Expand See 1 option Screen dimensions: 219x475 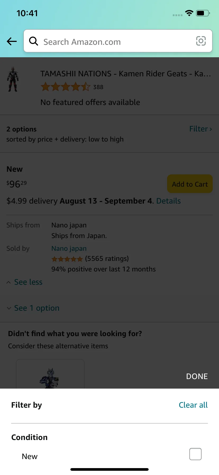pyautogui.click(x=36, y=308)
